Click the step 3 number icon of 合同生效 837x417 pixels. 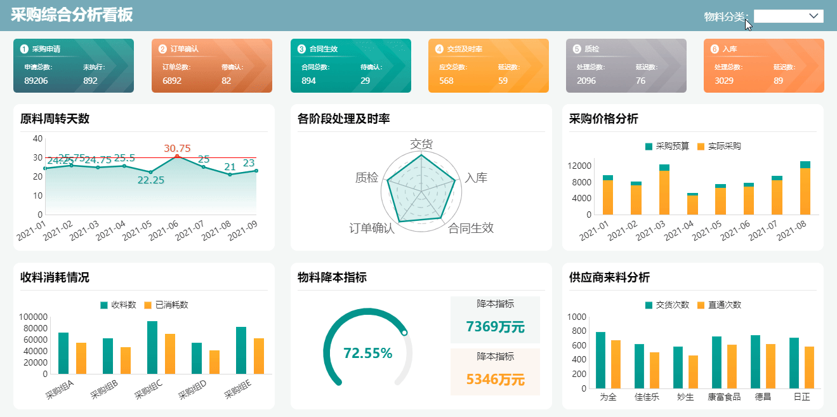click(x=301, y=49)
